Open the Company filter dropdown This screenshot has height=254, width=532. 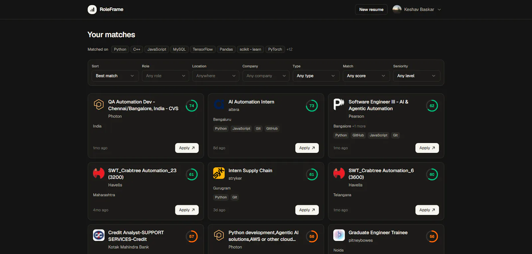tap(266, 76)
